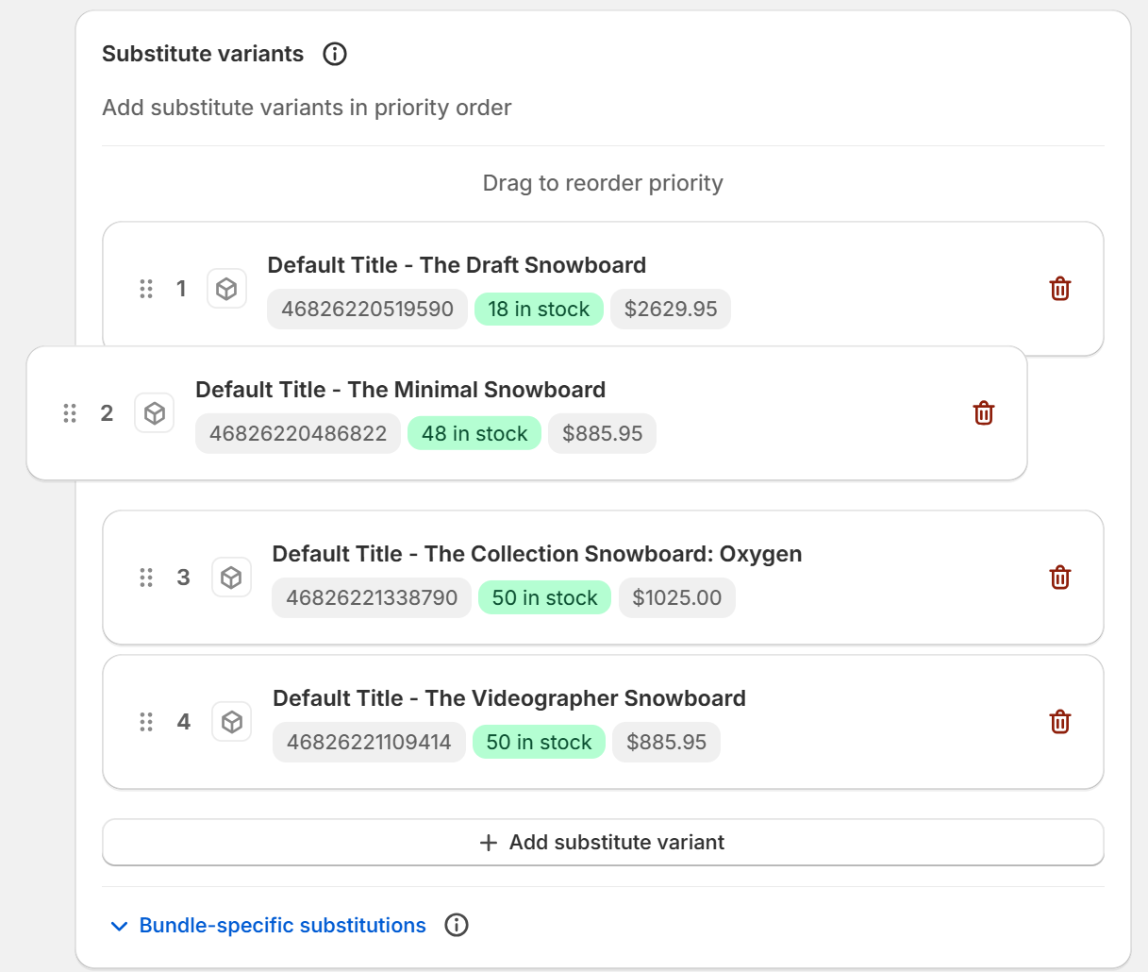Viewport: 1148px width, 972px height.
Task: Open Default Title - The Videographer Snowboard title
Action: point(508,698)
